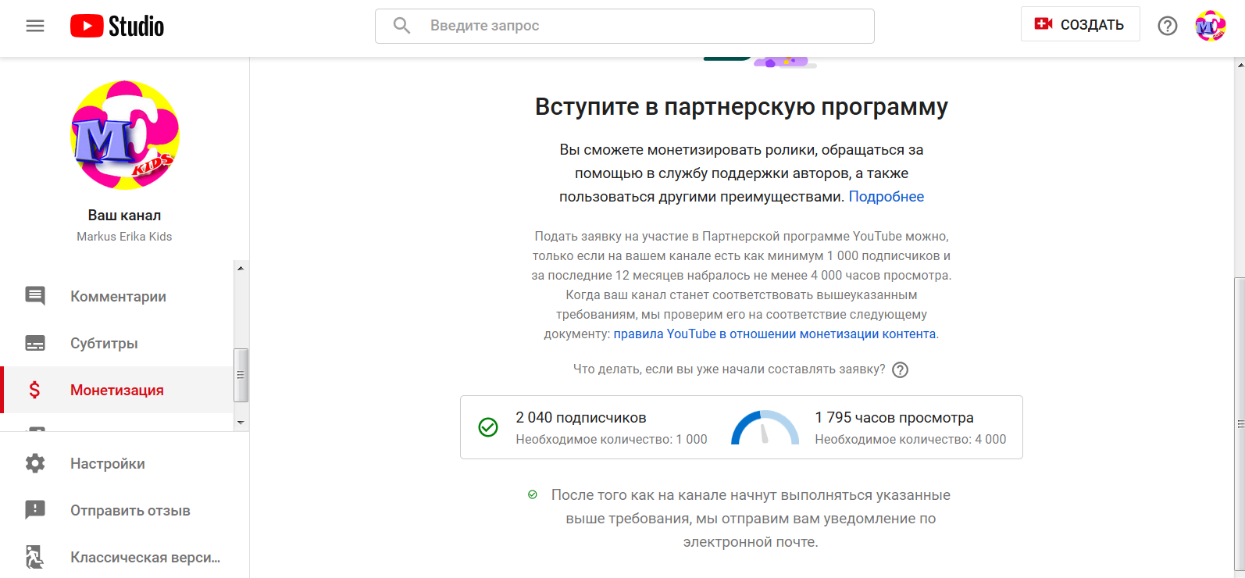The image size is (1245, 578).
Task: Open the hamburger navigation menu
Action: 35,26
